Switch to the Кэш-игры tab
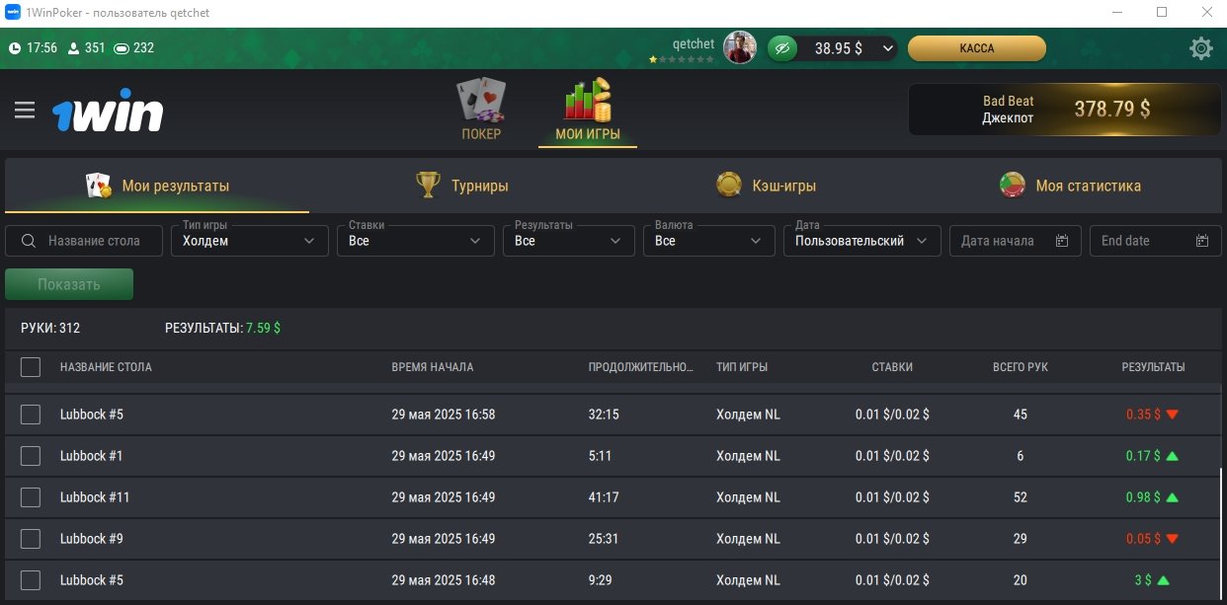Screen dimensions: 1227x605 767,186
